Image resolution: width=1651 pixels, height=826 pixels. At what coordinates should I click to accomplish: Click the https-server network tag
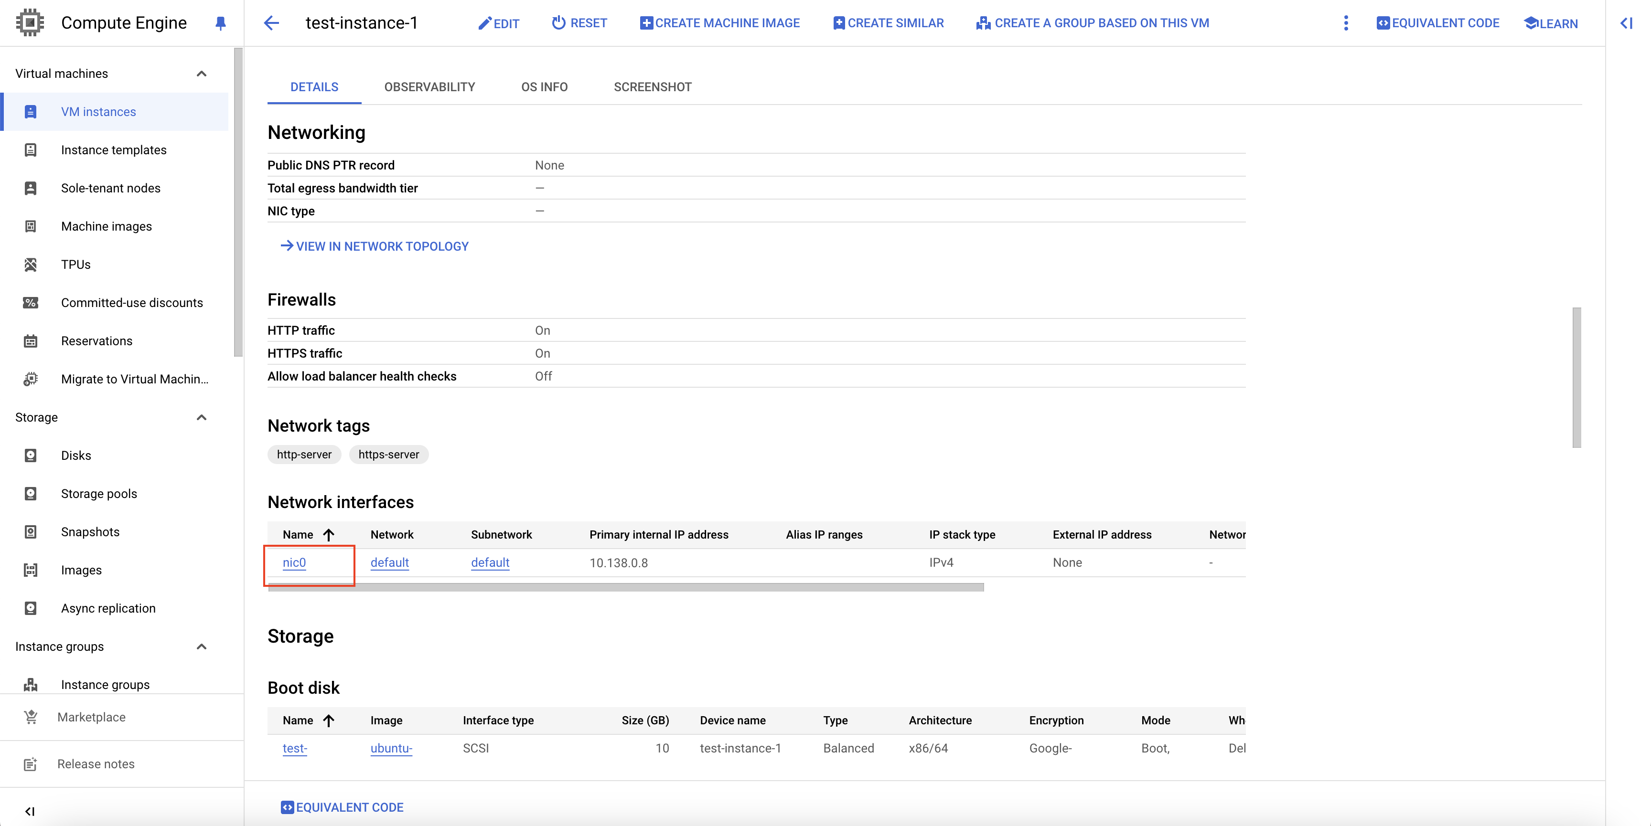[x=388, y=455]
